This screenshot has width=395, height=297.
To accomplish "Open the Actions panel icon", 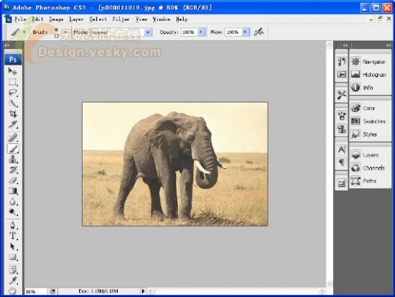I will point(342,75).
